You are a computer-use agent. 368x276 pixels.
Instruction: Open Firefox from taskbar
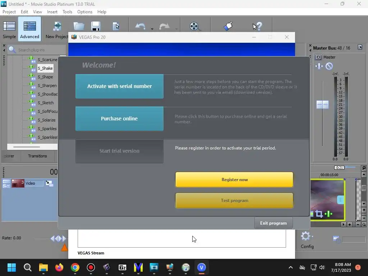point(59,267)
